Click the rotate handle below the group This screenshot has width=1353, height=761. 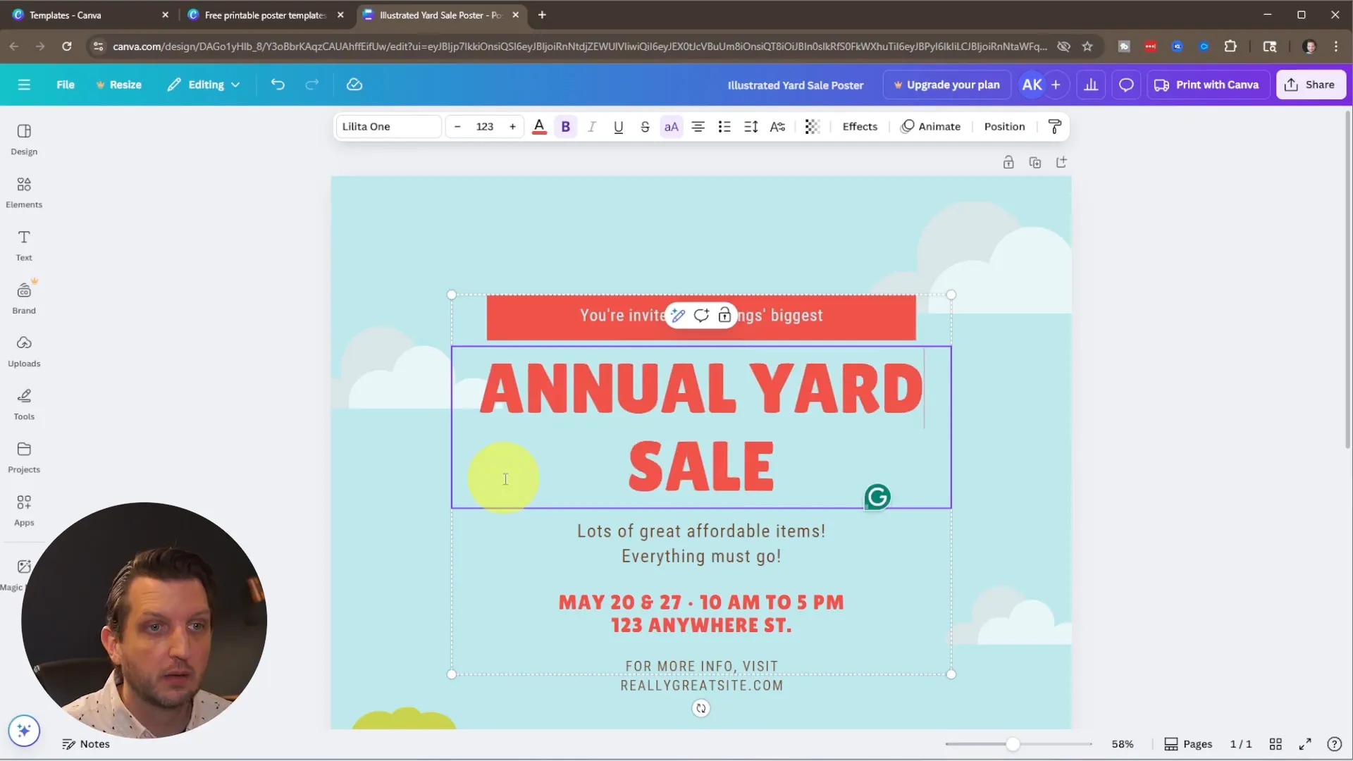[700, 708]
